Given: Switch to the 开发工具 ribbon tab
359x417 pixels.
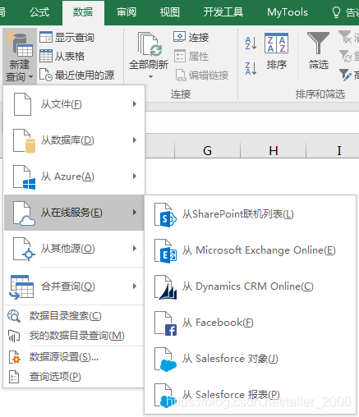Looking at the screenshot, I should [x=223, y=12].
